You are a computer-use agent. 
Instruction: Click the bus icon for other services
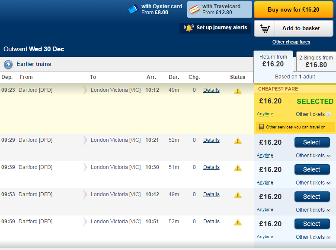coord(261,127)
